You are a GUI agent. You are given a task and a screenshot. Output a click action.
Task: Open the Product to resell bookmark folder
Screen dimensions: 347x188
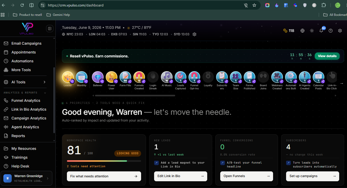pos(27,15)
